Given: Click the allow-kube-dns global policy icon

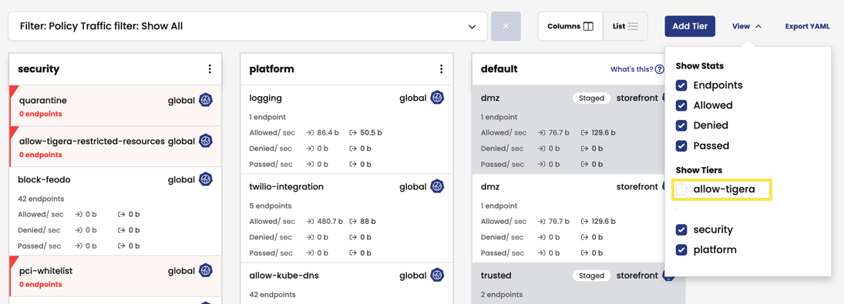Looking at the screenshot, I should tap(437, 276).
